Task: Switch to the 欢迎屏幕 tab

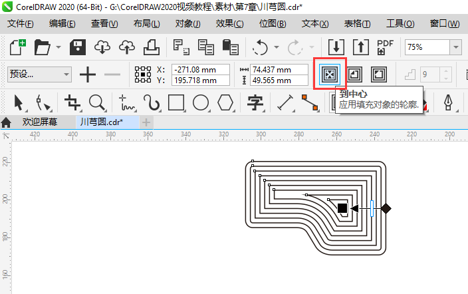Action: pyautogui.click(x=40, y=122)
